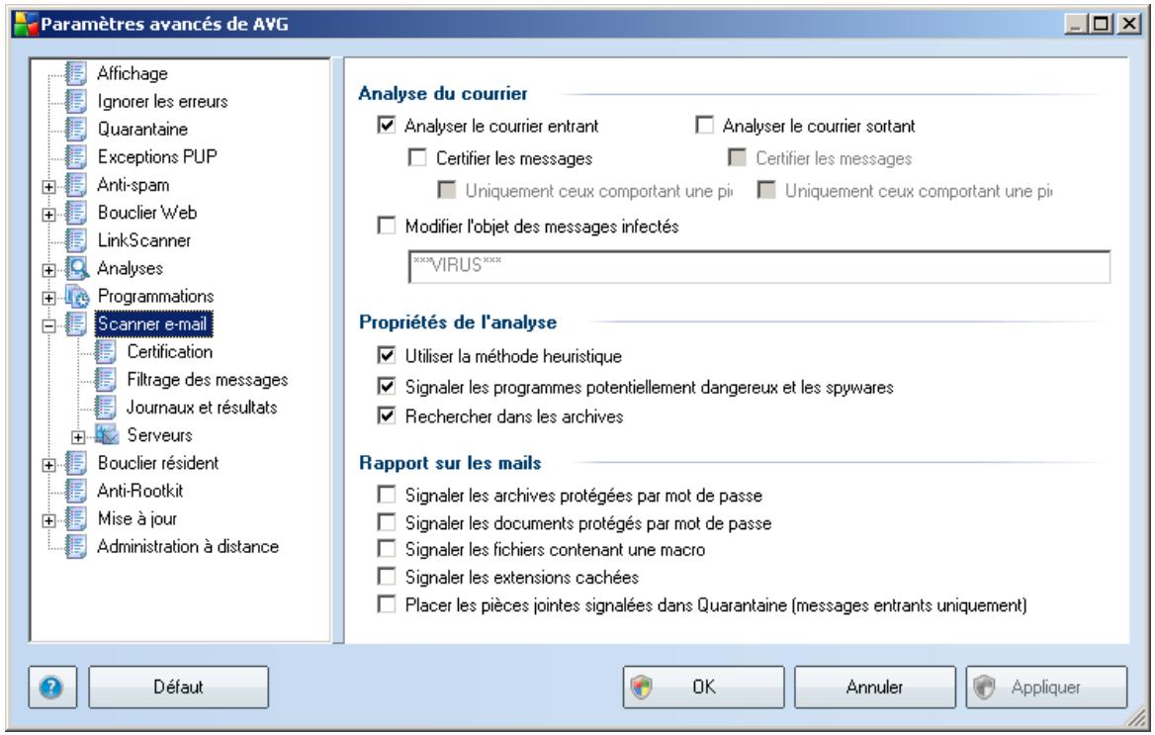Check Placer les pièces jointes signalées dans Quarantaine

tap(386, 604)
